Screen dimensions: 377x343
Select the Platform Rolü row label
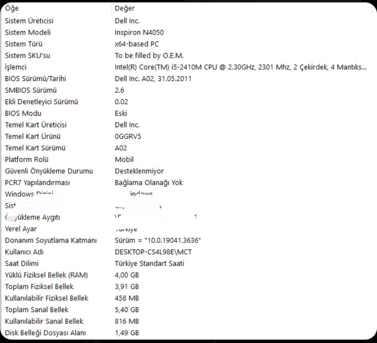click(x=27, y=160)
